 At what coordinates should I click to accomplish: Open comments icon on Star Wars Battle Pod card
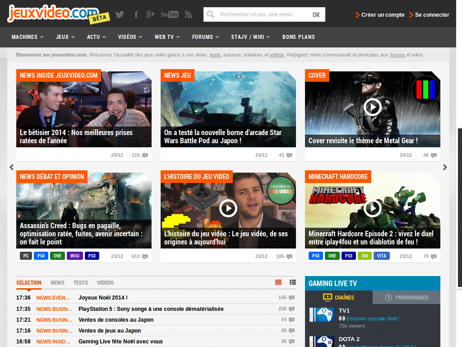[x=289, y=155]
